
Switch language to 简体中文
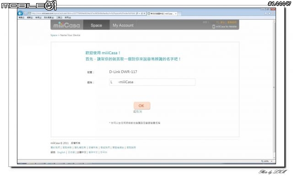[93, 152]
